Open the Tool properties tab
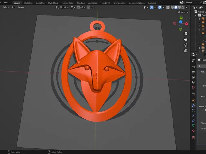 pos(193,61)
